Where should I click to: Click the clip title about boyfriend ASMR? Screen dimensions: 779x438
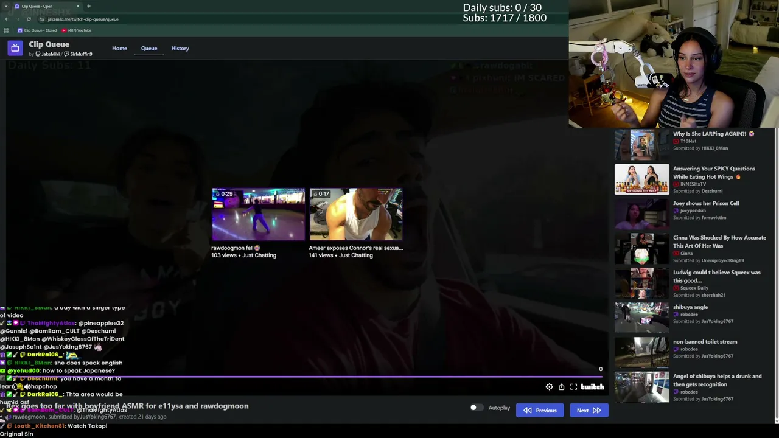coord(127,406)
